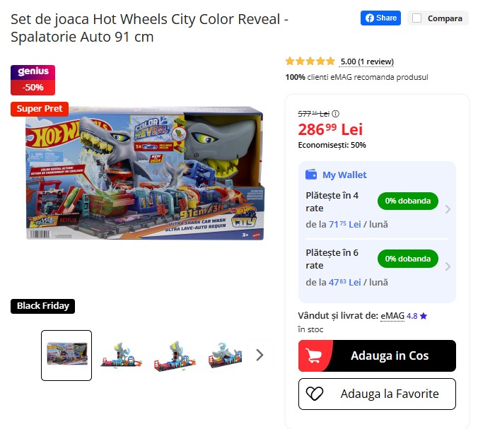Click the heart favorites icon
478x429 pixels.
click(x=314, y=394)
